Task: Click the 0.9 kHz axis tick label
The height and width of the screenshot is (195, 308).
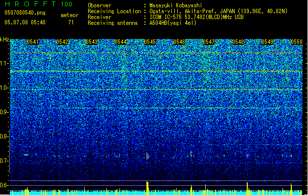Action: 4,112
